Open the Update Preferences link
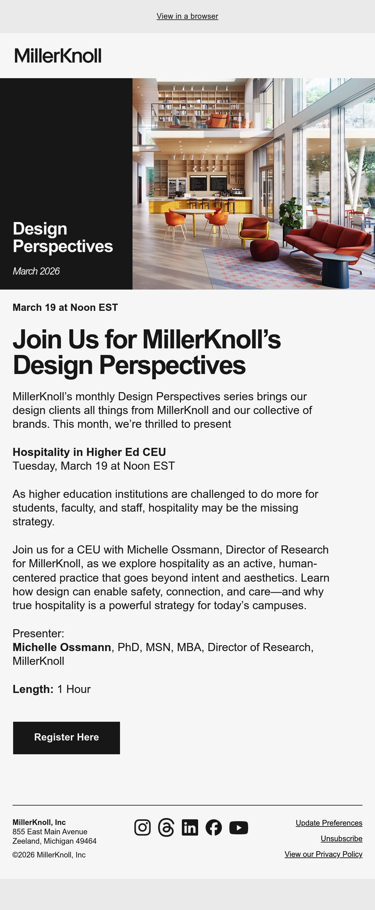 329,823
